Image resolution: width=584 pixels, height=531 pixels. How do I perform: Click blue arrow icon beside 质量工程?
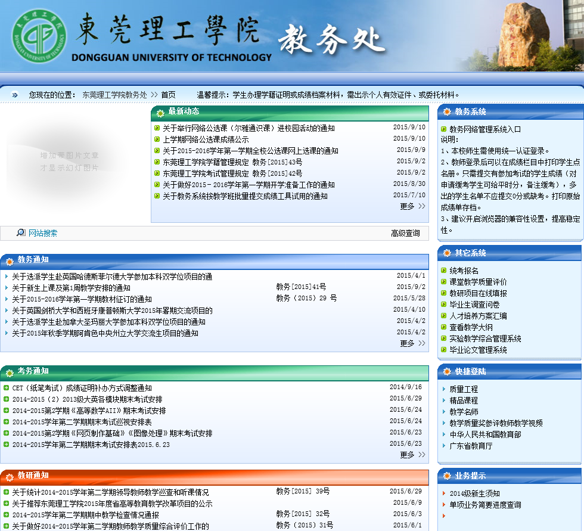[x=444, y=389]
